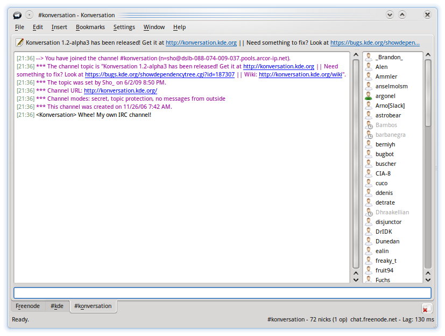Click the away icon beside Bambos
The height and width of the screenshot is (336, 445).
(369, 125)
